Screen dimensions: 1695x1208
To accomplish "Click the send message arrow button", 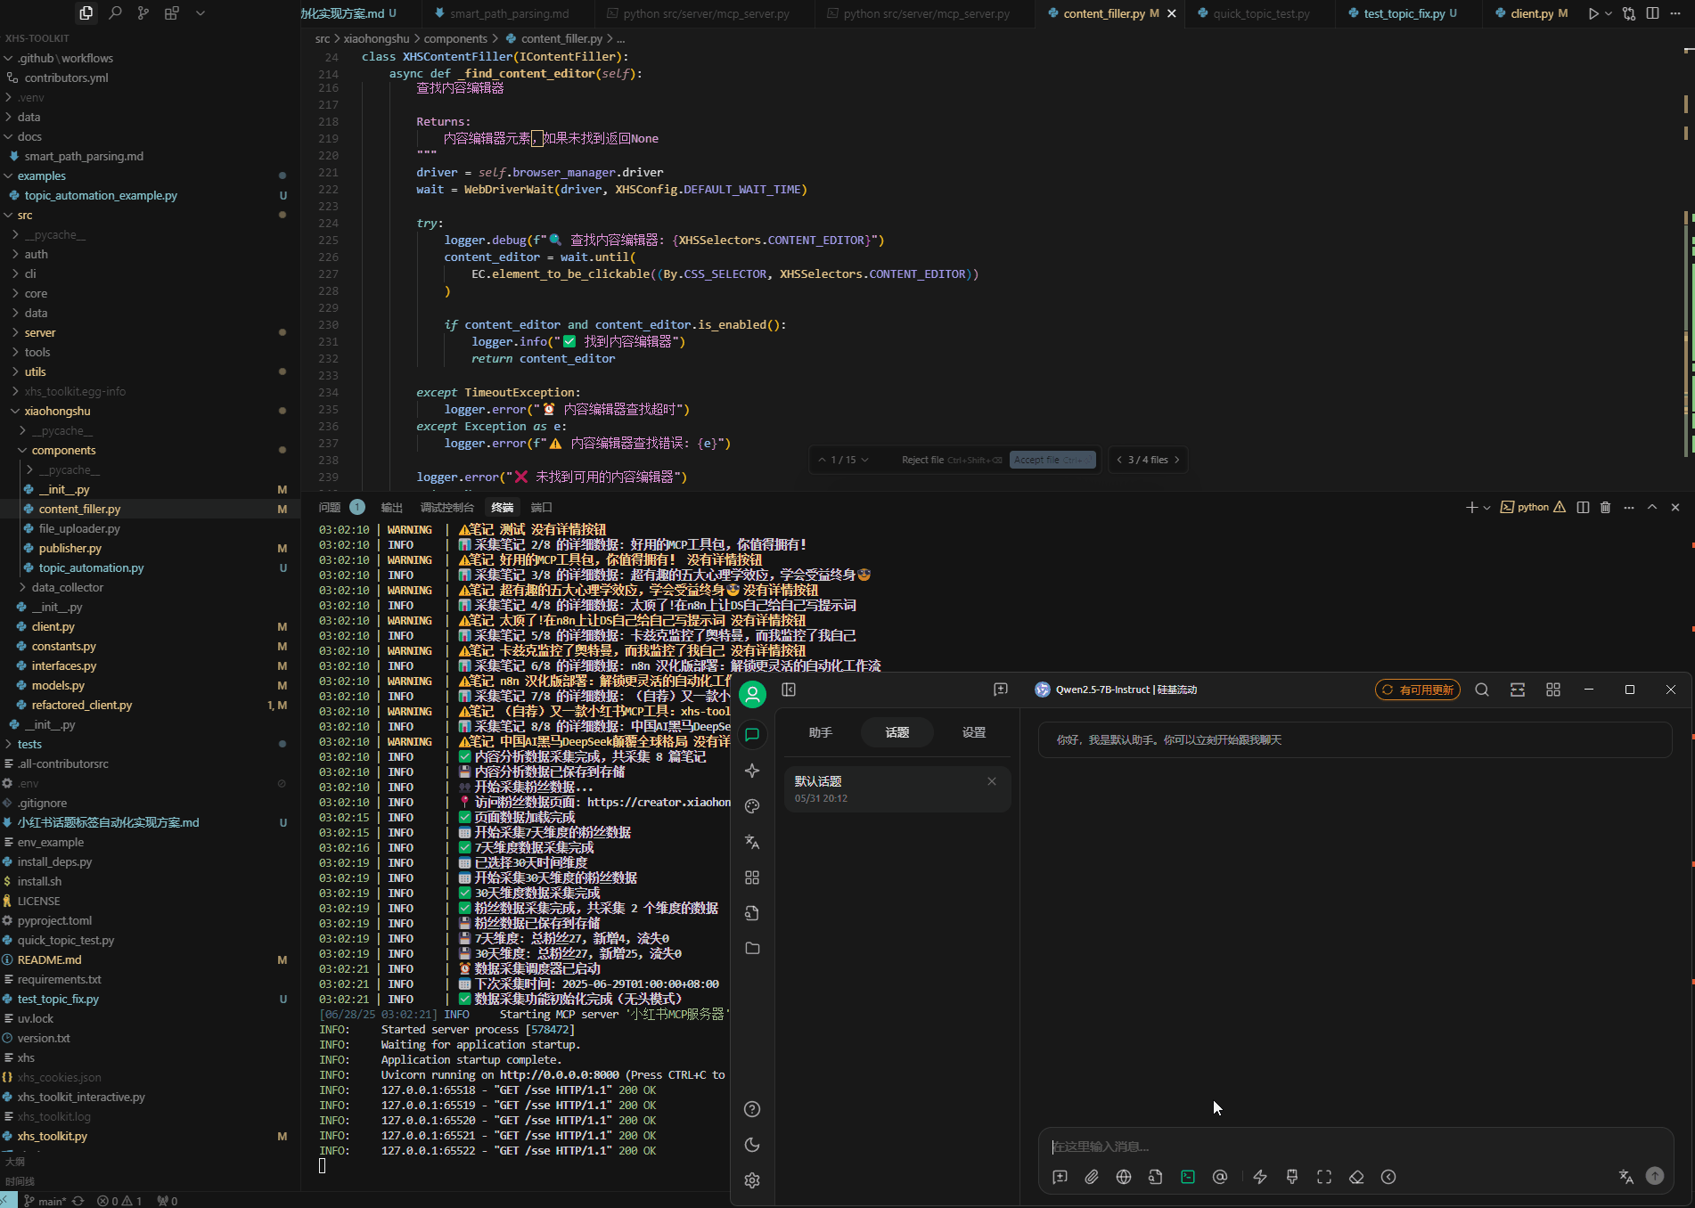I will [1655, 1176].
